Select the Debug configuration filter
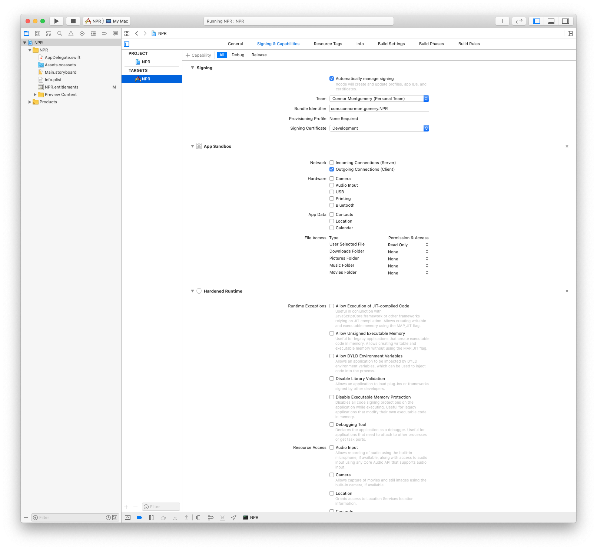597x550 pixels. pos(238,55)
